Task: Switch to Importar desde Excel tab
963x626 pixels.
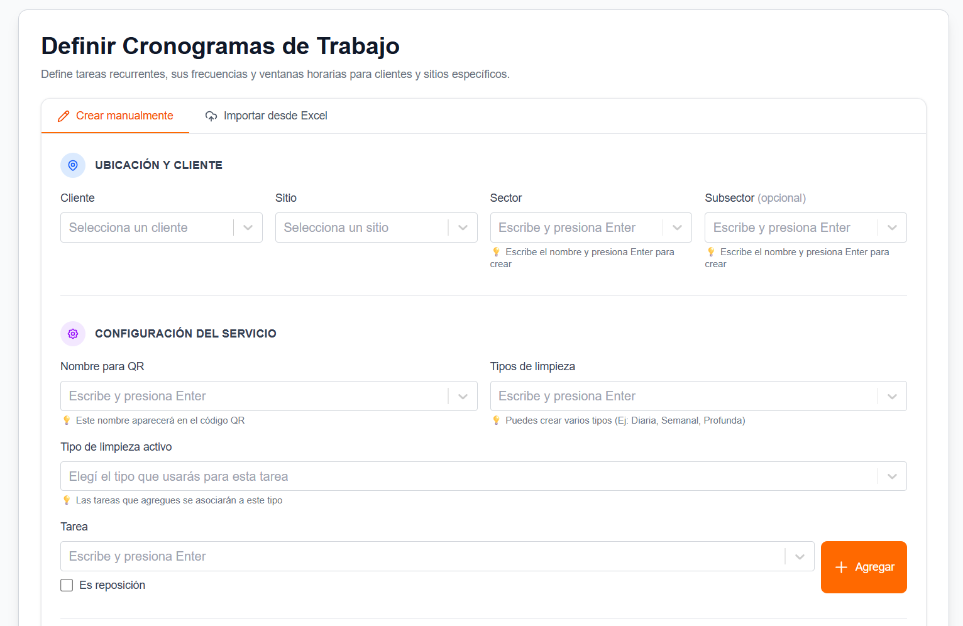Action: (x=267, y=116)
